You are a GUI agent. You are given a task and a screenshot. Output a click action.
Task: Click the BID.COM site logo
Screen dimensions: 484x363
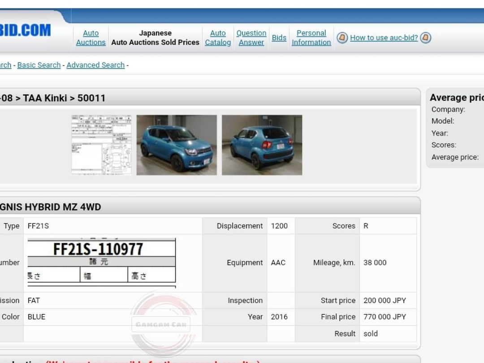pos(25,30)
